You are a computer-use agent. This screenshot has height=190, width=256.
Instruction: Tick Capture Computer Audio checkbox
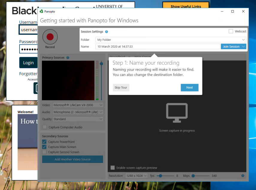point(45,127)
